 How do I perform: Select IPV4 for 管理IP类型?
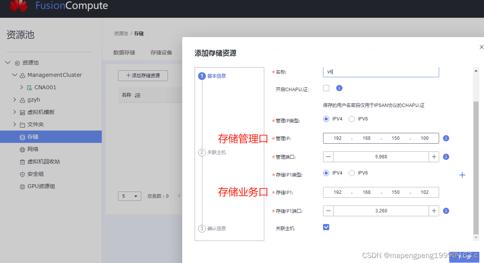(x=326, y=119)
